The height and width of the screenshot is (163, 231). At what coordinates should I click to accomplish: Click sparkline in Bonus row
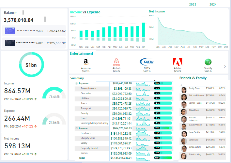point(143,154)
